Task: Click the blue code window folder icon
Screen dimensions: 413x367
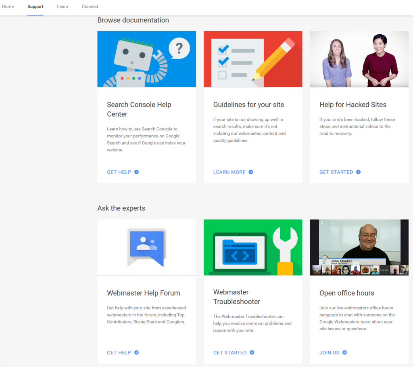Action: [240, 253]
